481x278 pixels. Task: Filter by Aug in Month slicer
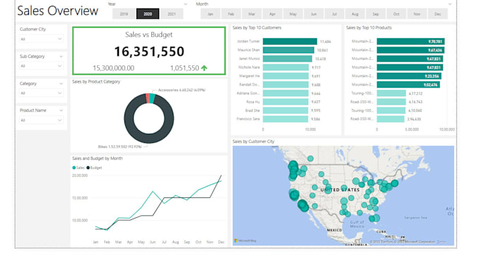click(x=355, y=14)
